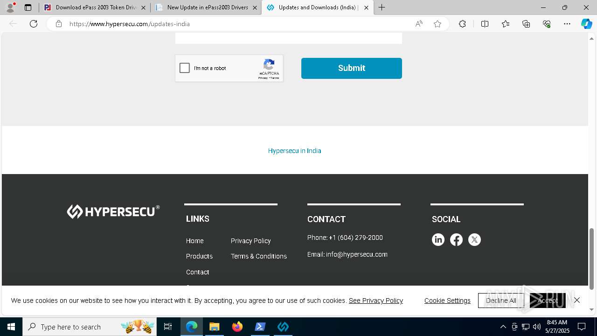Image resolution: width=597 pixels, height=336 pixels.
Task: Show hidden system tray icons
Action: [x=503, y=327]
